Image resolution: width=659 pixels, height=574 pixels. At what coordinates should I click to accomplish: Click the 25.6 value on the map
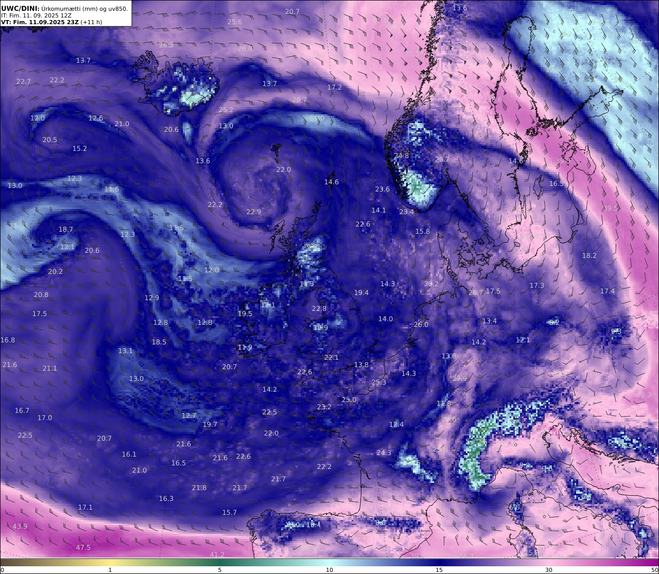click(x=235, y=22)
